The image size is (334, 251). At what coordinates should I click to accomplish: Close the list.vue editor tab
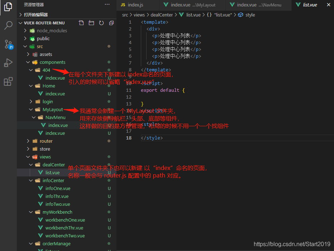(329, 5)
